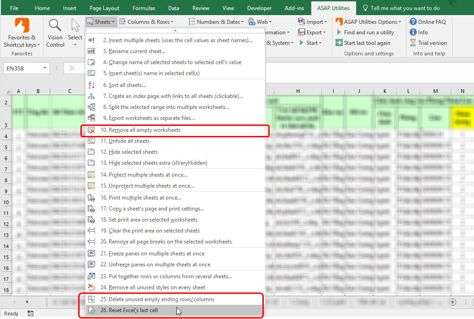Click Online FAQ help icon
Viewport: 474px width, 319px height.
[x=413, y=22]
